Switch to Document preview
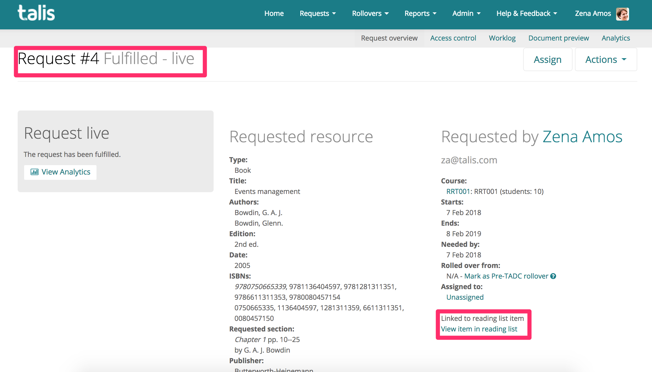 point(558,38)
